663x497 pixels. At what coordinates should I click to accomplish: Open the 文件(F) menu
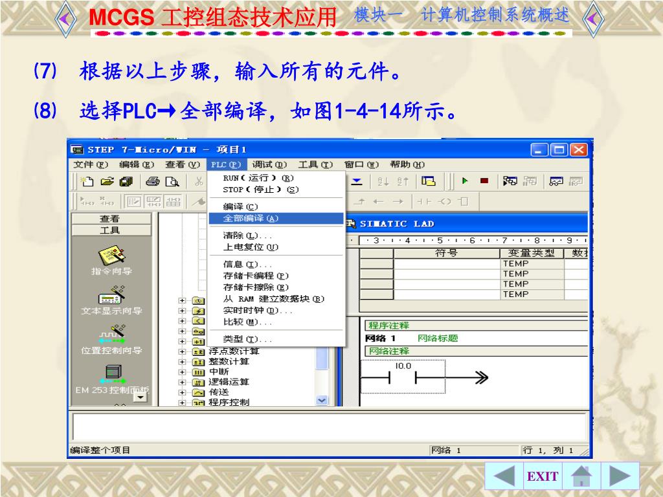[91, 164]
